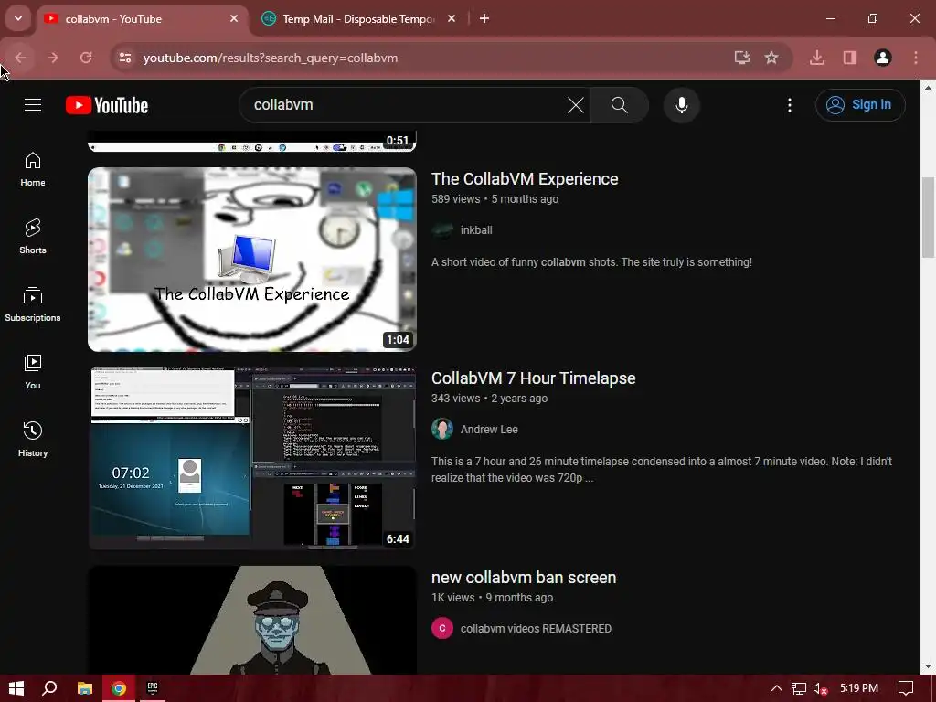This screenshot has height=702, width=936.
Task: Go back with browser back arrow
Action: pyautogui.click(x=20, y=58)
